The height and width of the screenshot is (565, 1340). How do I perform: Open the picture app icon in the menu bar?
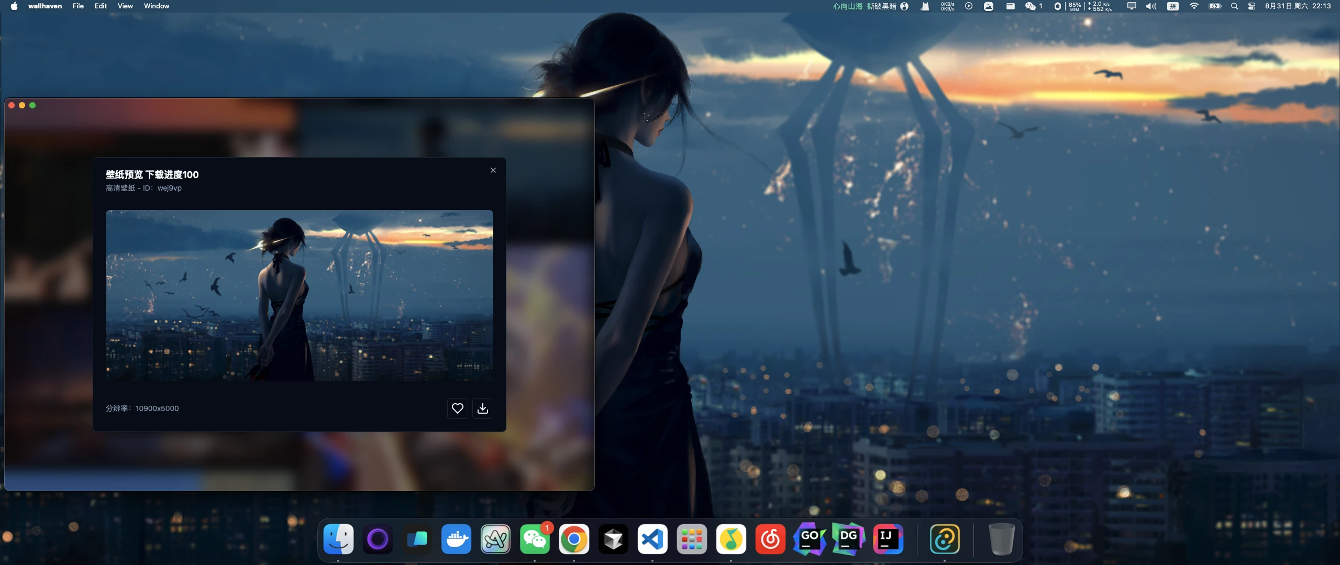[x=988, y=6]
